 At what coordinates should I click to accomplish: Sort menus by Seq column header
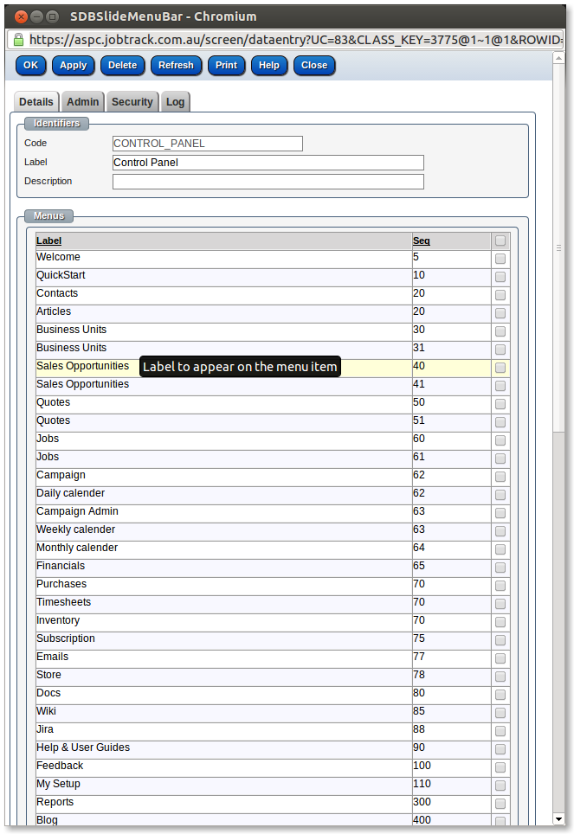(x=421, y=241)
